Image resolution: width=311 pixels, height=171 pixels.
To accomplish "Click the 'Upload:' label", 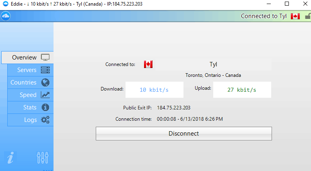I will pyautogui.click(x=203, y=88).
